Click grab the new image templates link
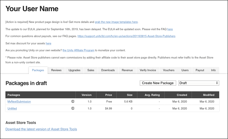This screenshot has width=228, height=139. [x=116, y=22]
